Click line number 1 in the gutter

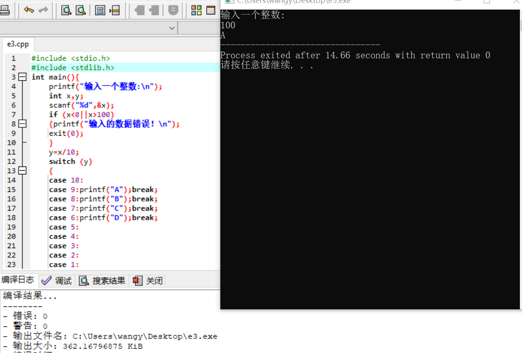click(13, 58)
